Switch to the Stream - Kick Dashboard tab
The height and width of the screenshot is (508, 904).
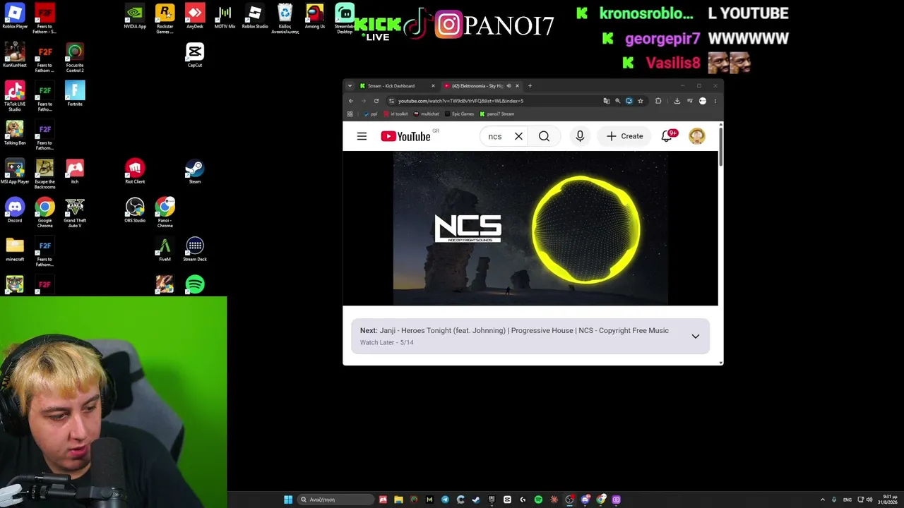point(398,86)
